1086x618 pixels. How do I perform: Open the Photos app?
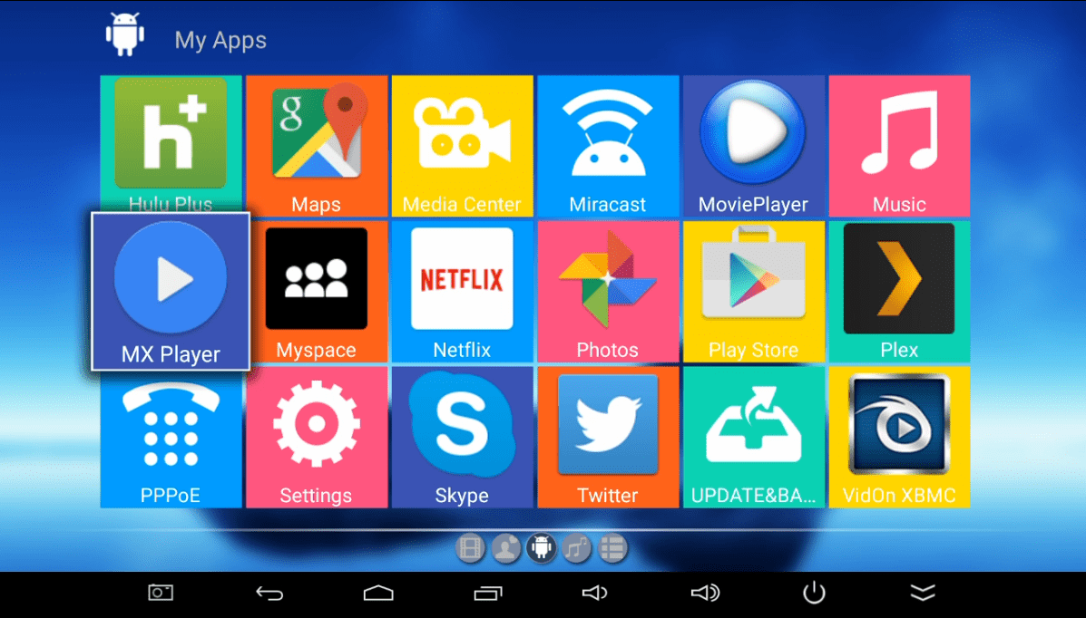tap(607, 292)
